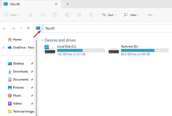
Task: Click the Home house icon in sidebar
Action: pos(10,40)
